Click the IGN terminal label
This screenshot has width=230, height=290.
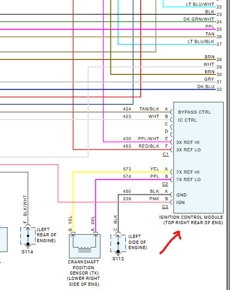point(181,202)
